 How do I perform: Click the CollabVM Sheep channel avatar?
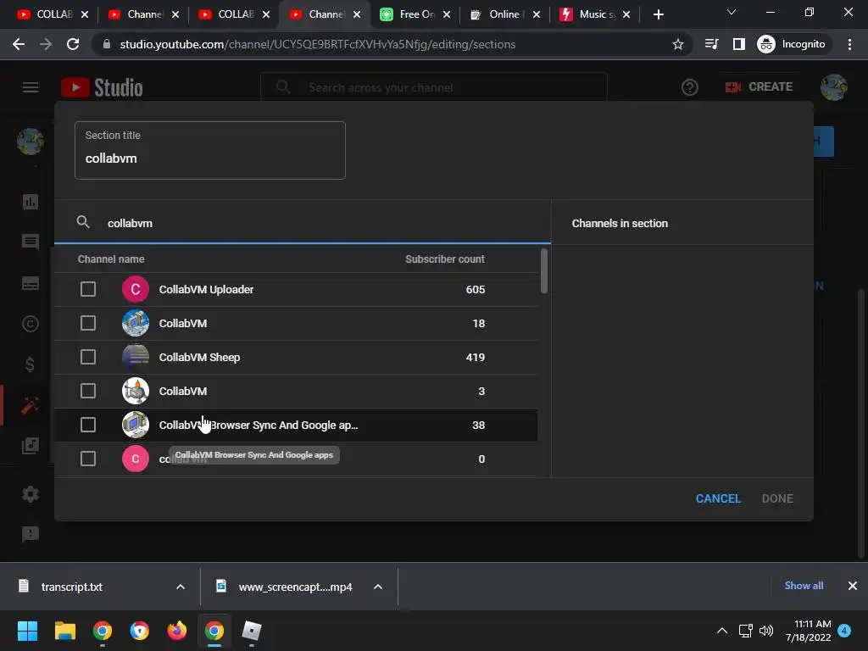136,357
